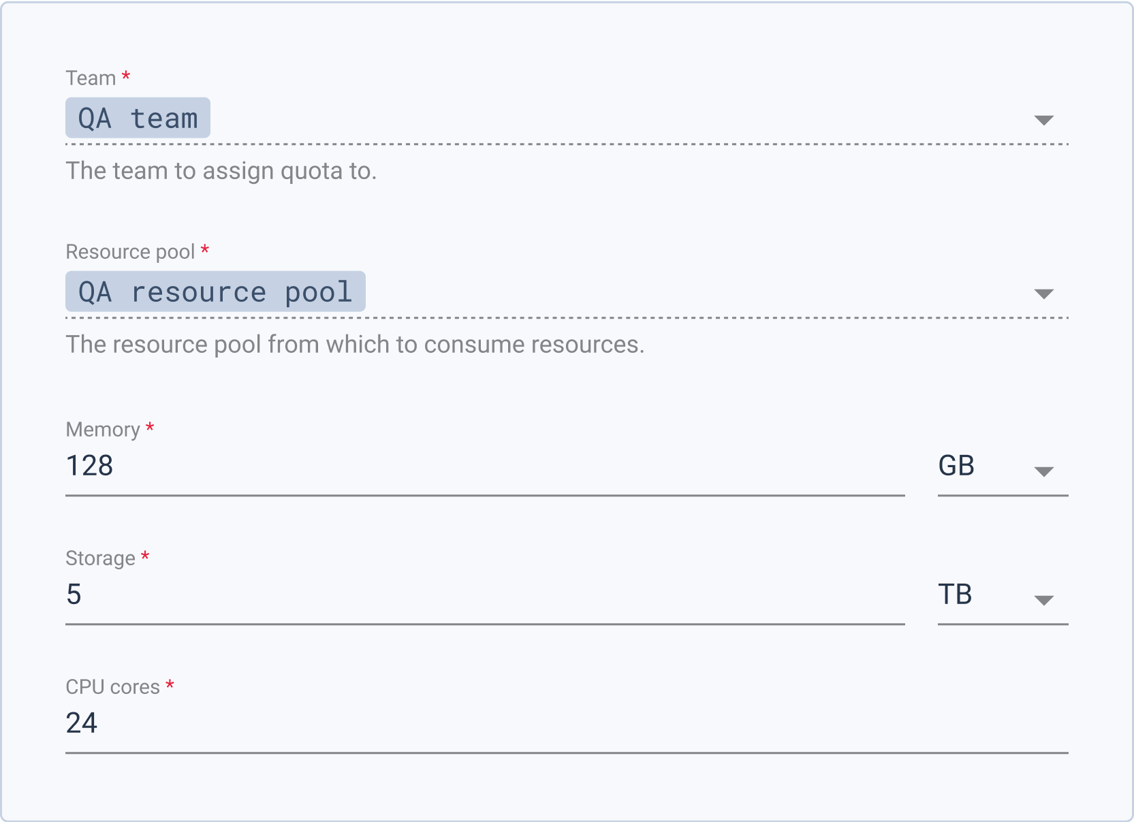1134x822 pixels.
Task: Click the Memory field label
Action: (103, 430)
